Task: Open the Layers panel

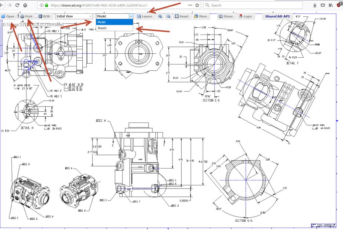Action: pyautogui.click(x=144, y=16)
